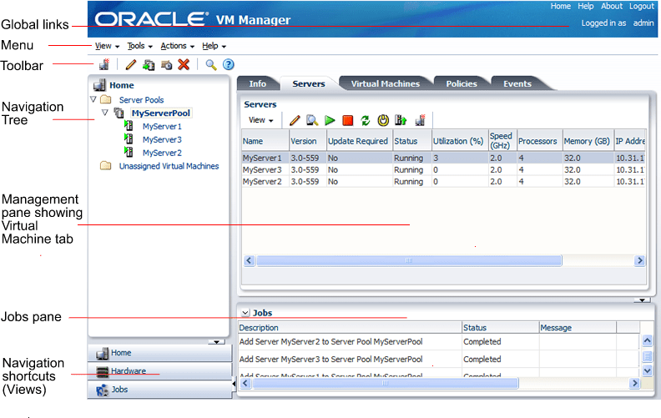
Task: Click the MyServer1 server icon in tree
Action: (129, 126)
